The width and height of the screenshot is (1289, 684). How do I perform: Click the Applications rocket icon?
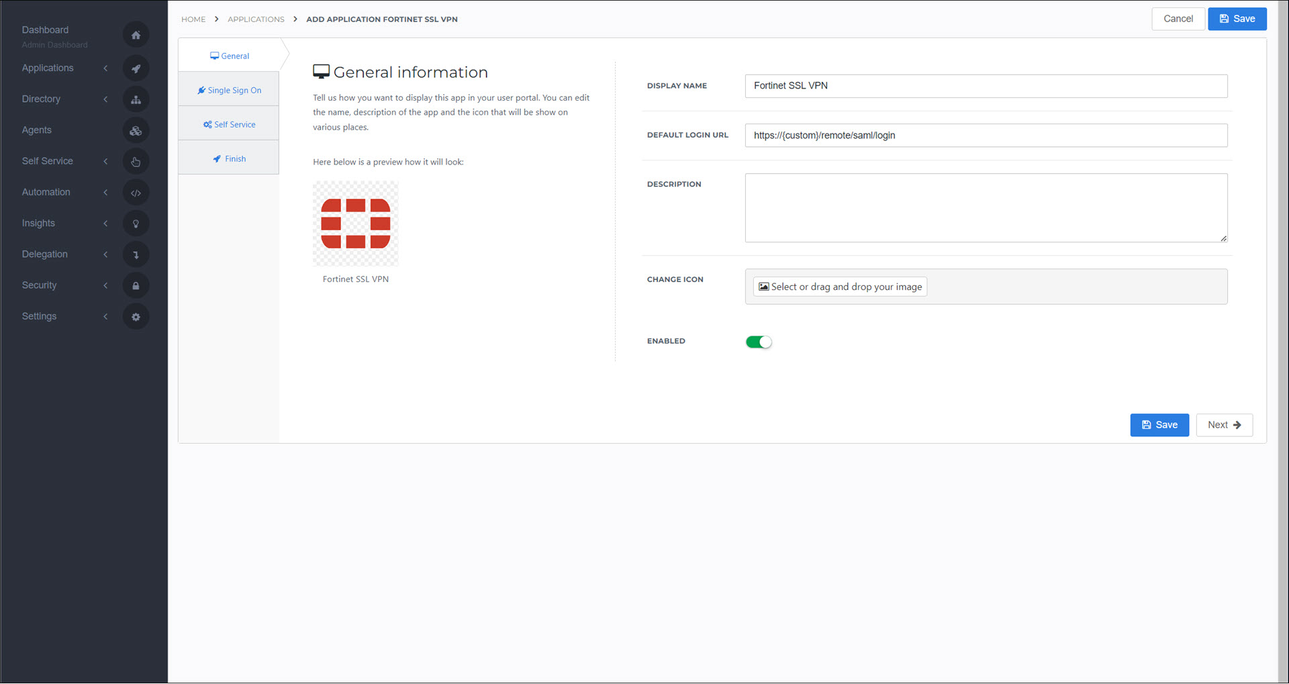click(x=136, y=68)
